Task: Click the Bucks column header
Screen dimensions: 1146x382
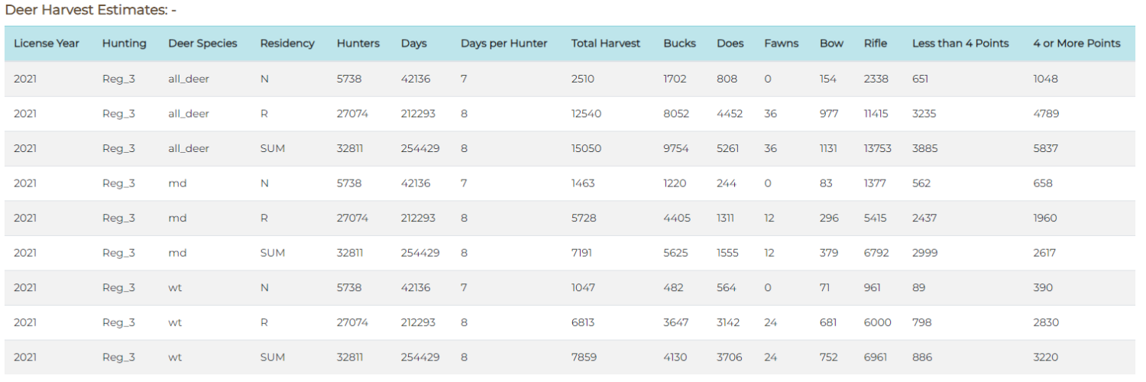Action: pos(680,44)
